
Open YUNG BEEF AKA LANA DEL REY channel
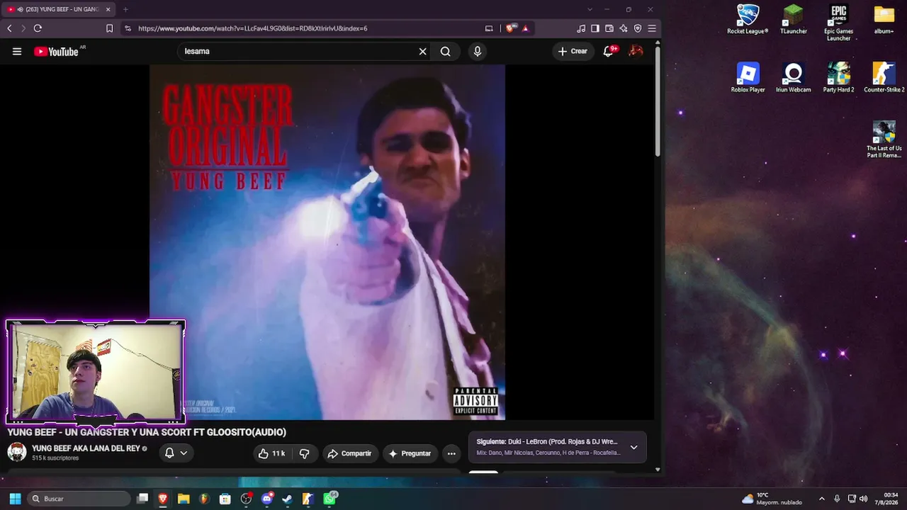(x=86, y=448)
